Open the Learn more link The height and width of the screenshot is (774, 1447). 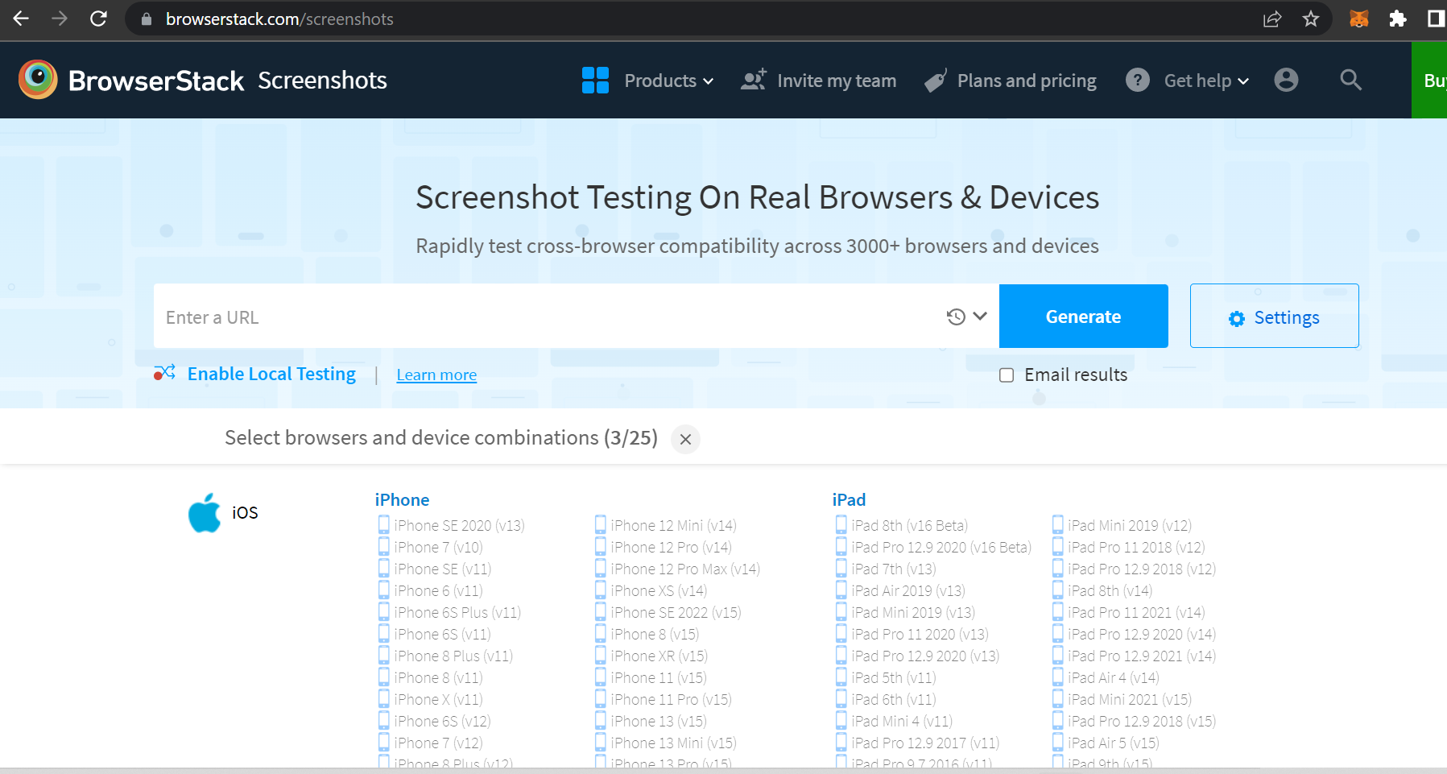436,375
